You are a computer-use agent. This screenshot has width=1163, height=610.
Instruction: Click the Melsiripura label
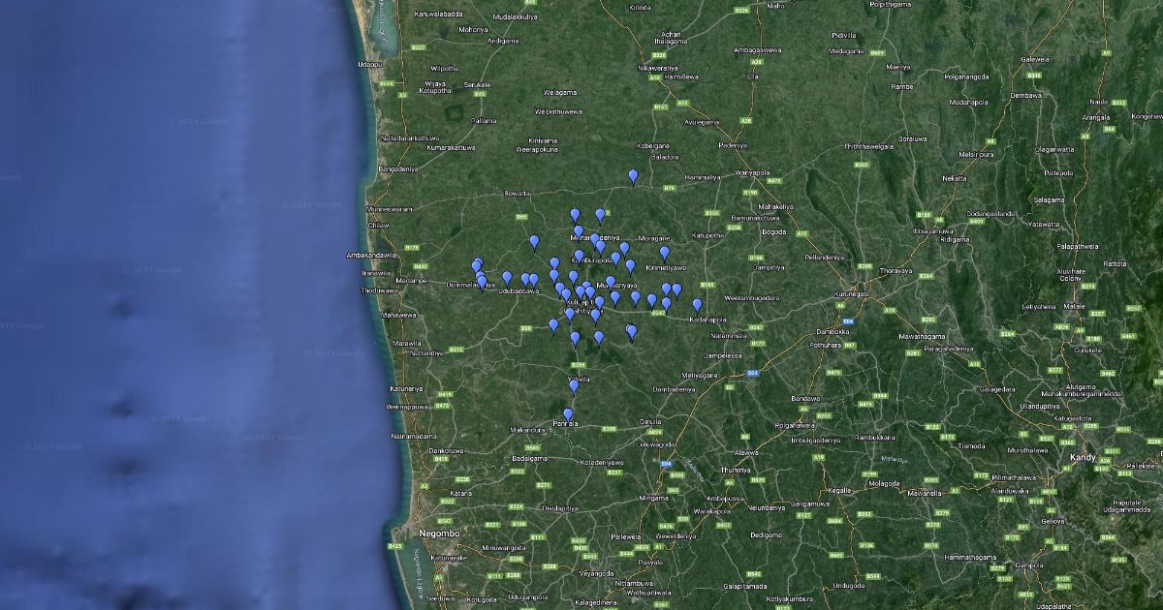(976, 154)
